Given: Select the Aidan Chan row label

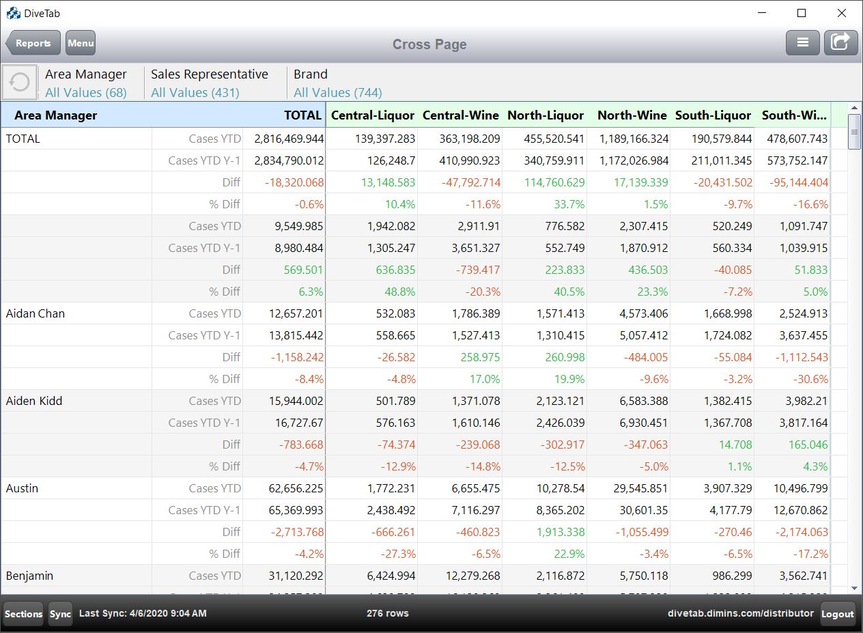Looking at the screenshot, I should pyautogui.click(x=36, y=313).
